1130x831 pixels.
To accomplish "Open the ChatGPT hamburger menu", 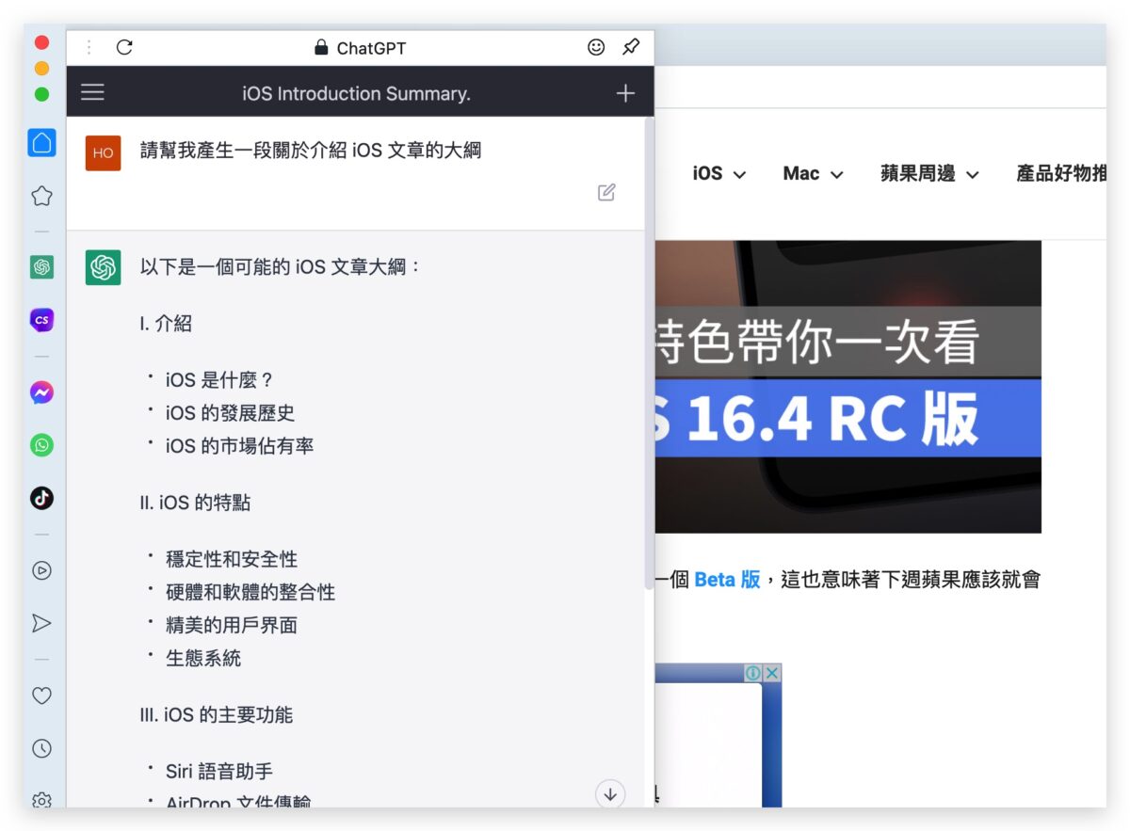I will (x=92, y=92).
